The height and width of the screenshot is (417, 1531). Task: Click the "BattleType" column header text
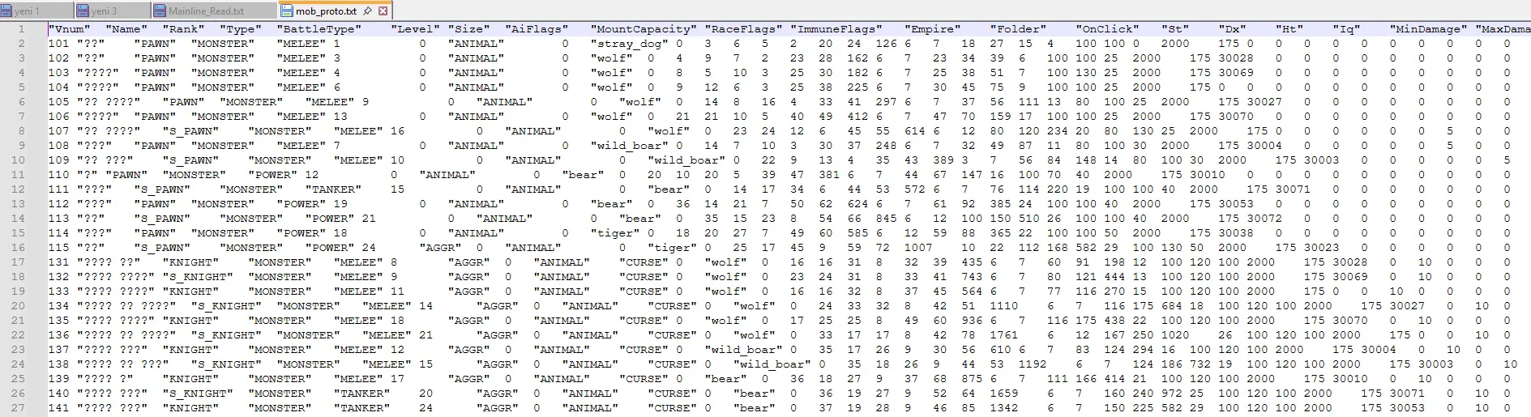tap(319, 29)
